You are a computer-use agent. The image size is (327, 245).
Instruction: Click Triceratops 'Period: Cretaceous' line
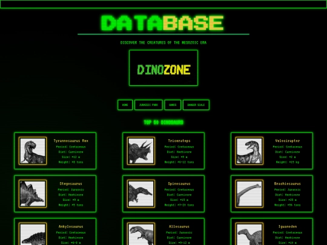[x=179, y=147]
